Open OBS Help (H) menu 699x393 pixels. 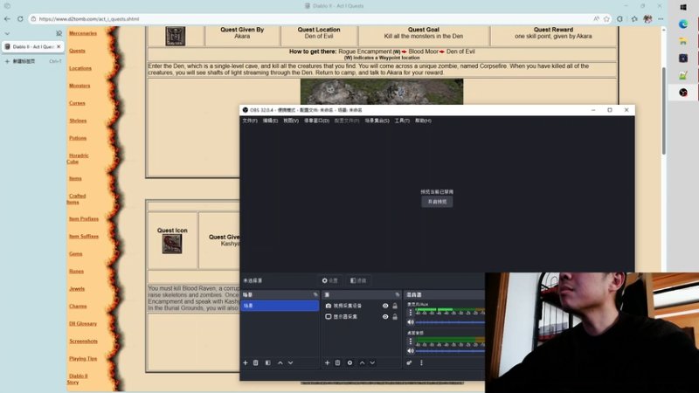click(423, 121)
